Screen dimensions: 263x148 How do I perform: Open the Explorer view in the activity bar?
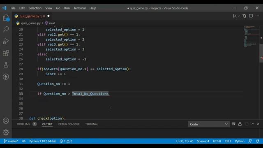[6, 18]
